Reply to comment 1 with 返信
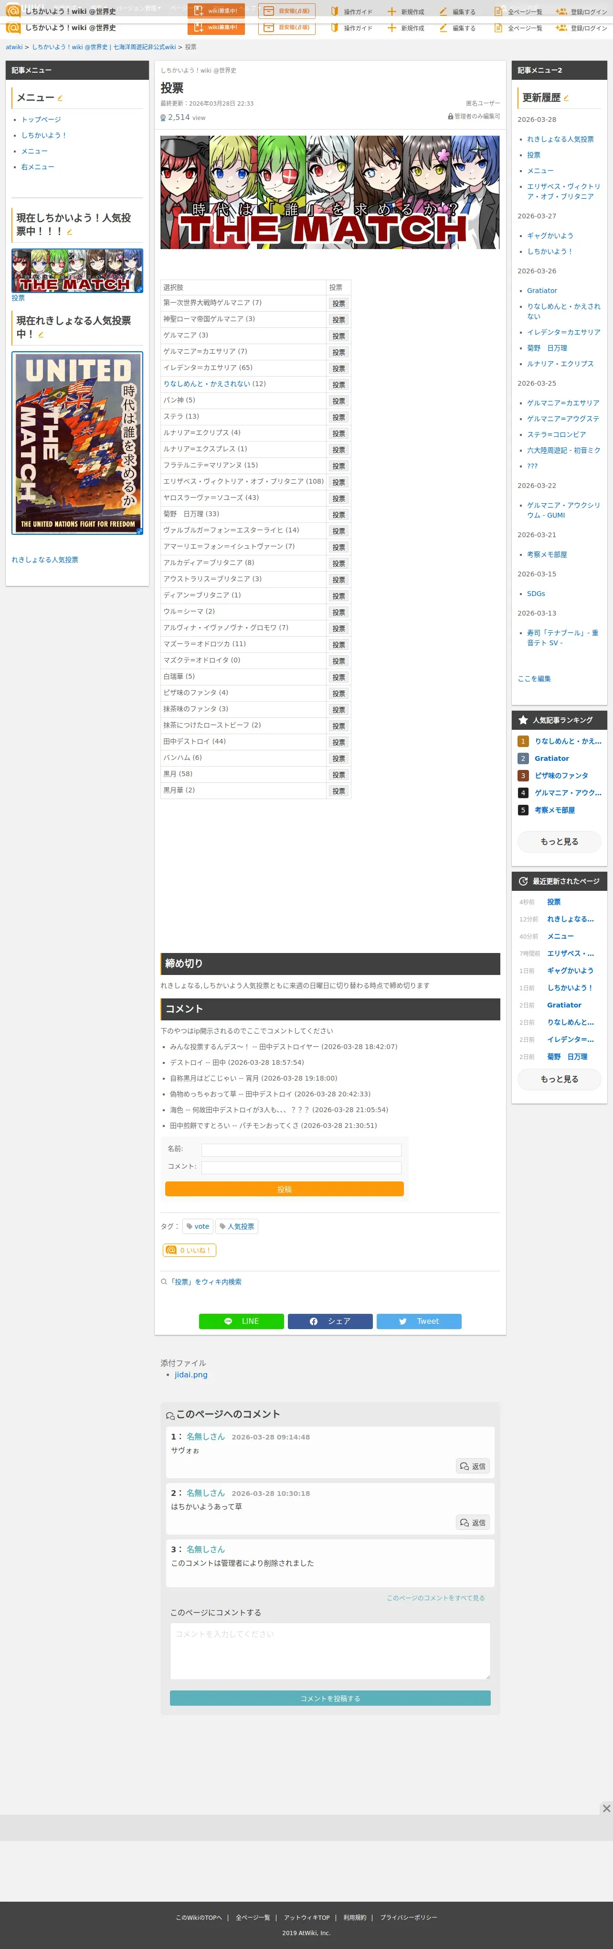Viewport: 613px width, 1949px height. coord(473,1466)
